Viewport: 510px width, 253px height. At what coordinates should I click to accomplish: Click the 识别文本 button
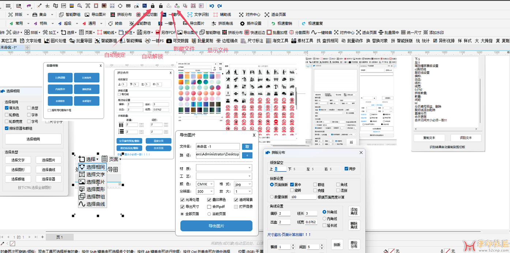point(466,138)
